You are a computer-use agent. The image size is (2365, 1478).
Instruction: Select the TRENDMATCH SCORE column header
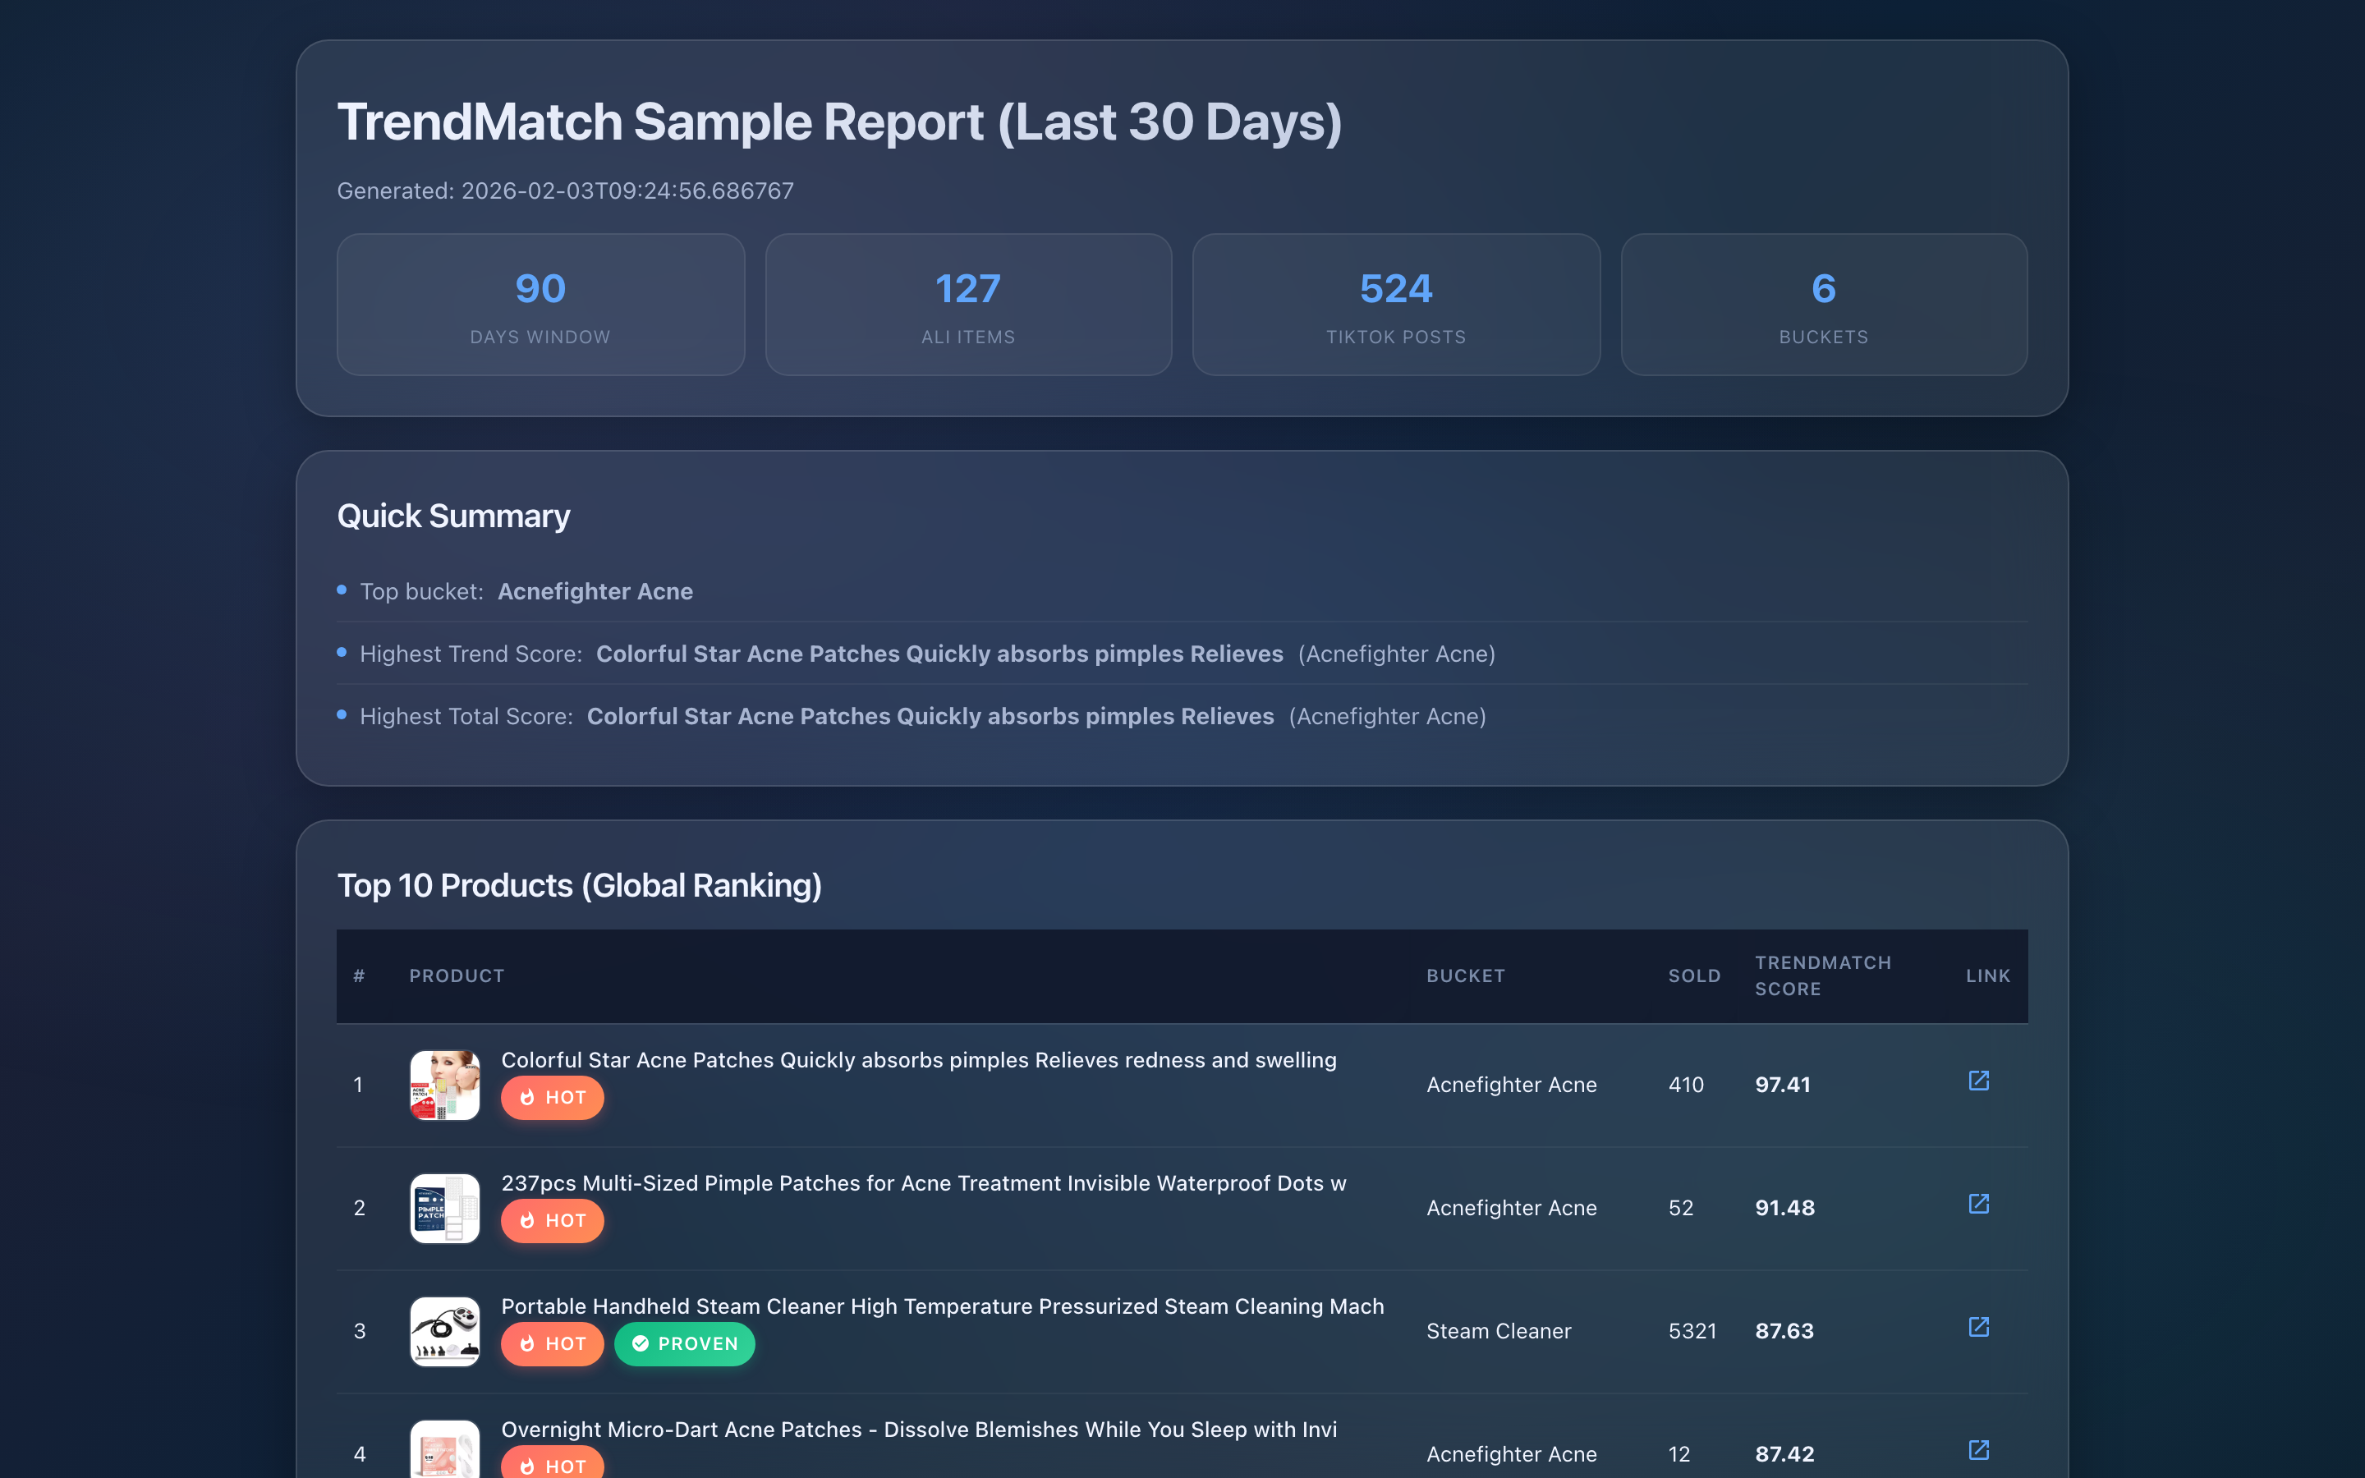point(1823,975)
